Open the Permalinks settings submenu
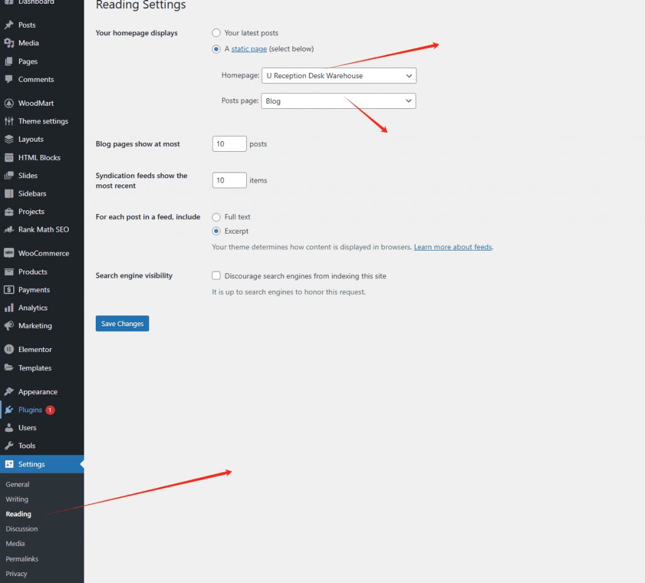Viewport: 645px width, 583px height. (x=22, y=559)
